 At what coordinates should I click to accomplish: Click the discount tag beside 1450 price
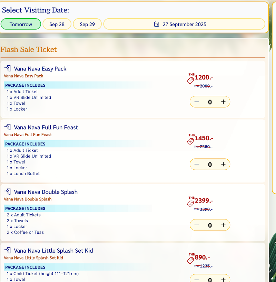[x=190, y=141]
